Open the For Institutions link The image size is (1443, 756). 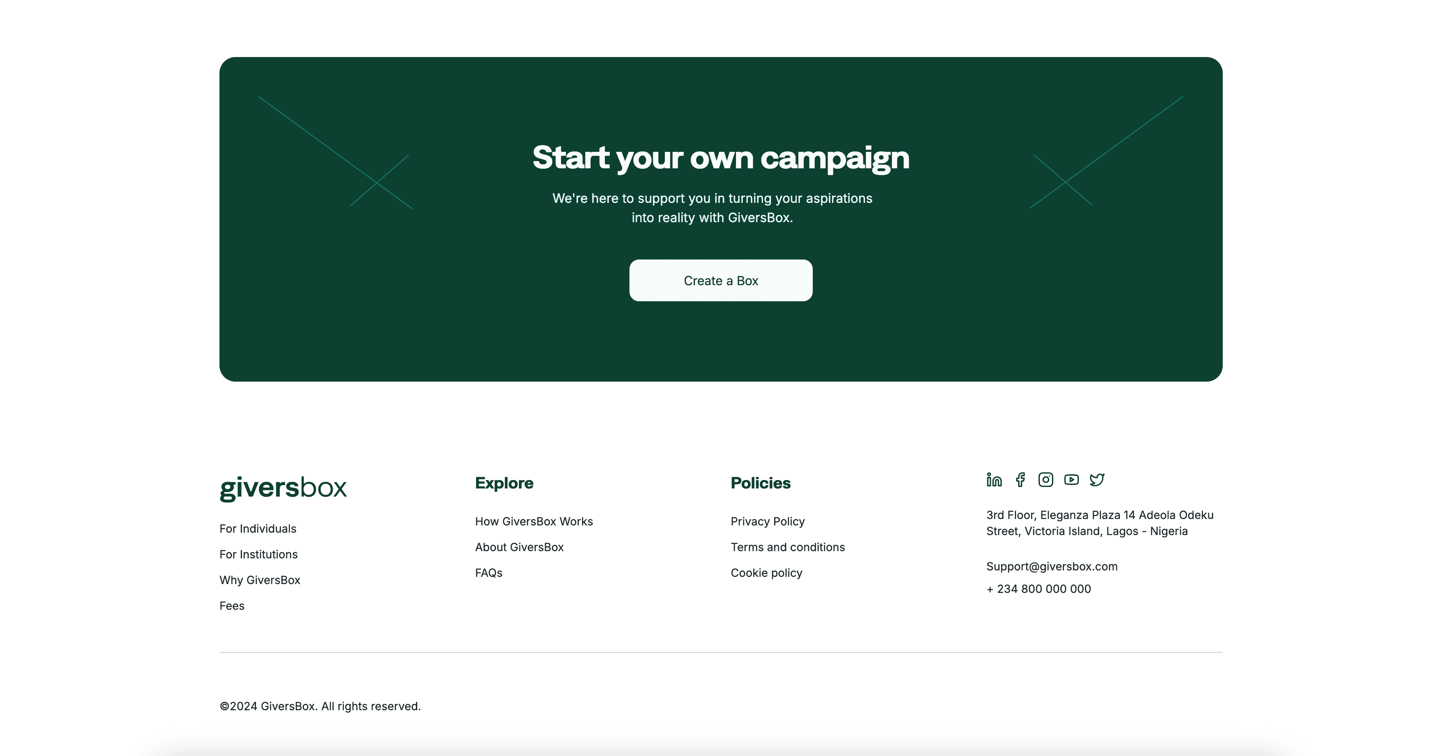pyautogui.click(x=258, y=554)
